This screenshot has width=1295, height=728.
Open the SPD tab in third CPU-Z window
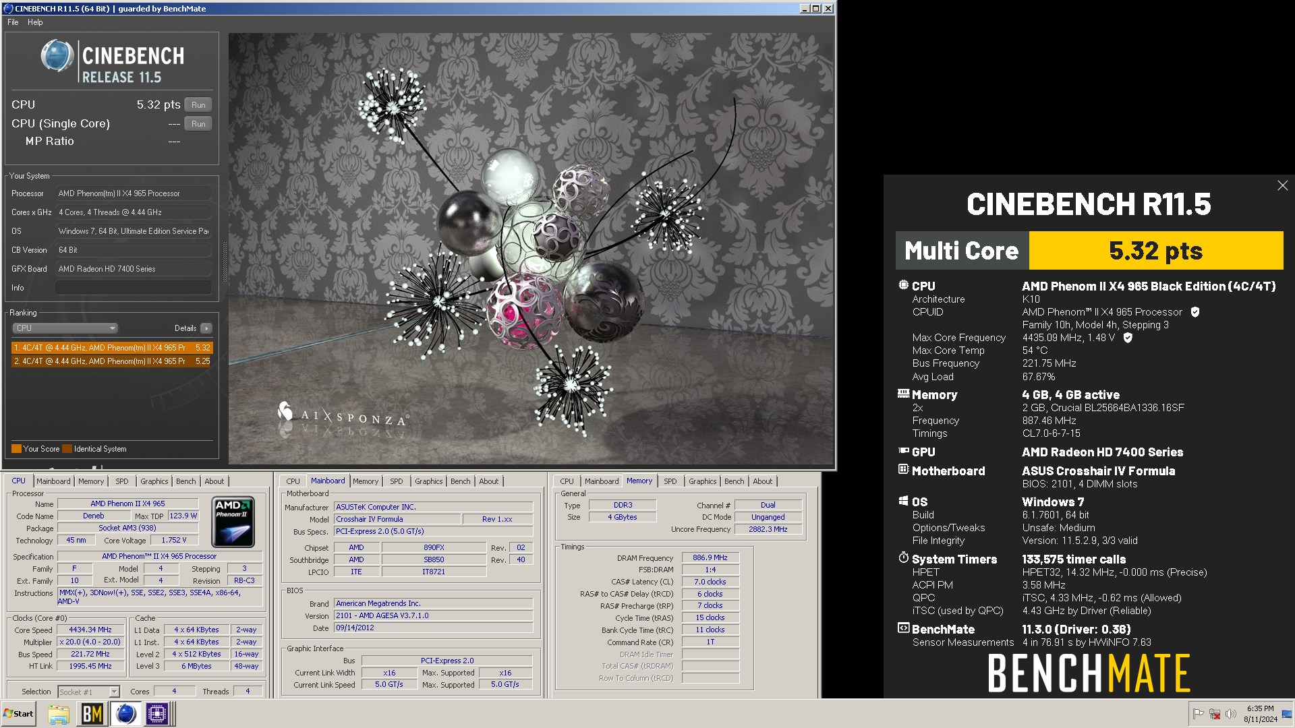(x=670, y=481)
